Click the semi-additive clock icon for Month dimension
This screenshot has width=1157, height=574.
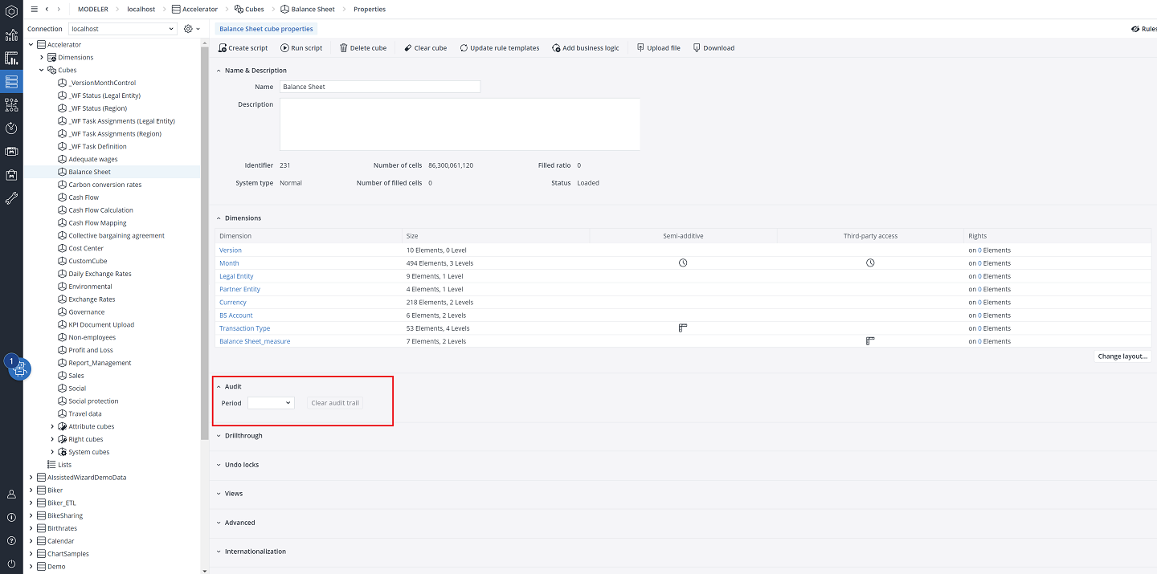(682, 263)
